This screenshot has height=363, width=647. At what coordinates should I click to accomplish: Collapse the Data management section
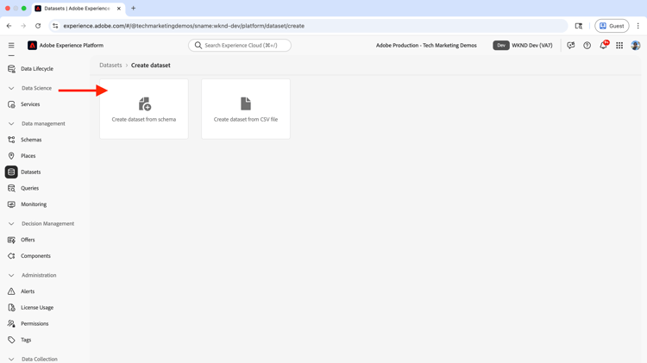point(11,124)
